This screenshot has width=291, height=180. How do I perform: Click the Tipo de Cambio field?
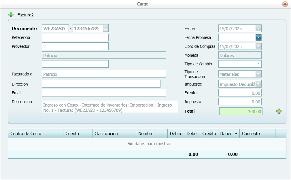click(x=240, y=64)
